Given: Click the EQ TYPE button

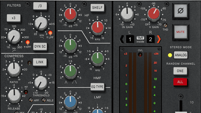Looking at the screenshot, I should (97, 87).
